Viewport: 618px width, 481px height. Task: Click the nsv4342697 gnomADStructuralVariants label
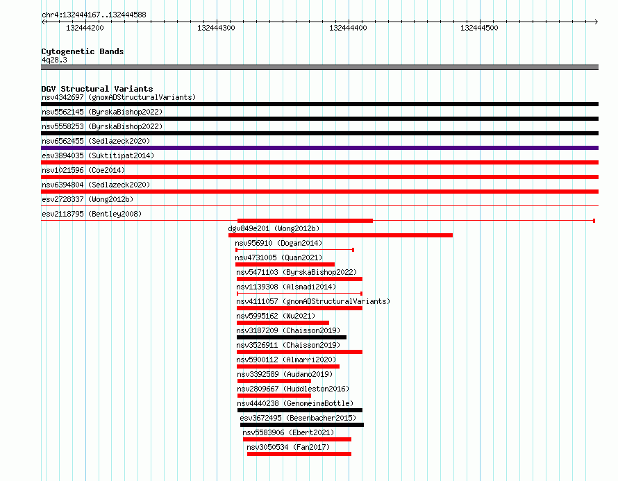[119, 97]
